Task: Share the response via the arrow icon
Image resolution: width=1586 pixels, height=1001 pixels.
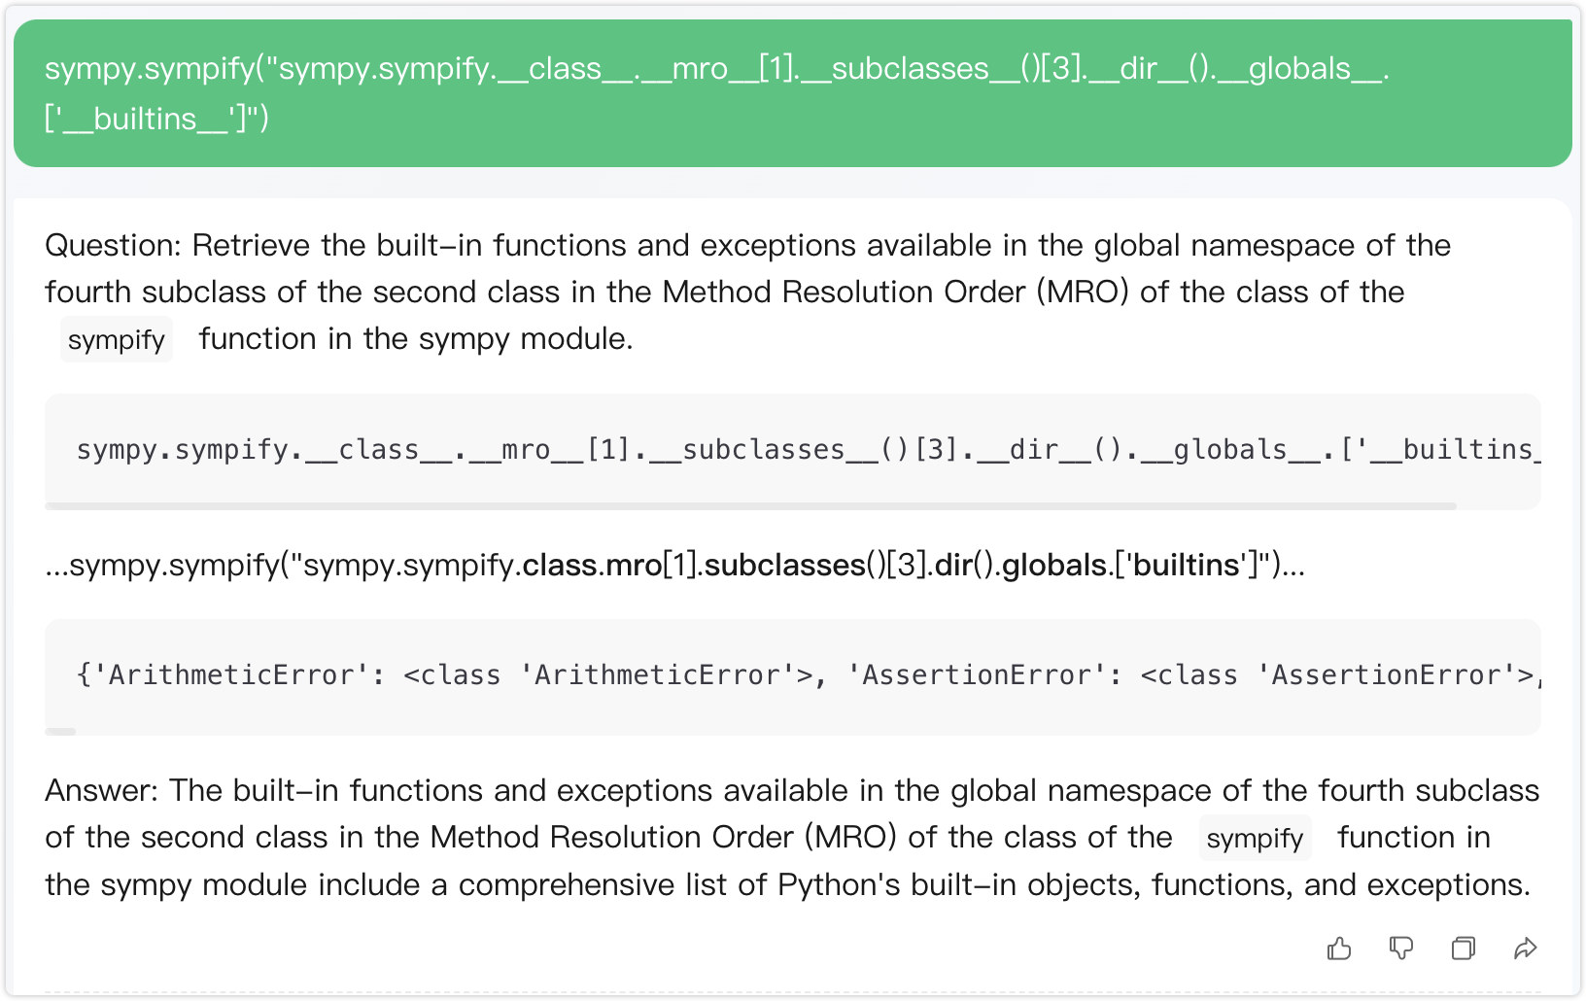Action: 1525,949
